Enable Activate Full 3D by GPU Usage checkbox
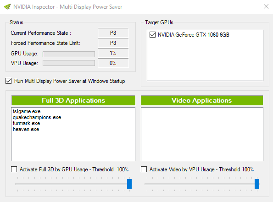Screen dimensions: 273x202 click(14, 169)
